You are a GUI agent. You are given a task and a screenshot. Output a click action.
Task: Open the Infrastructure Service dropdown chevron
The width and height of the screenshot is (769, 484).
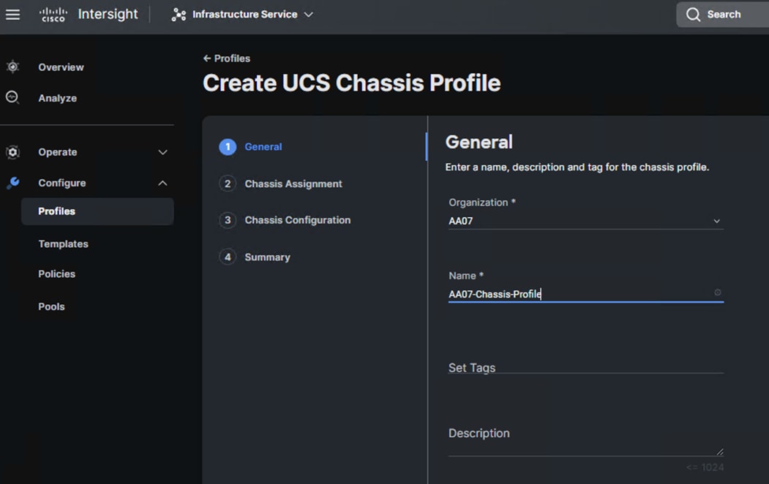click(x=309, y=15)
